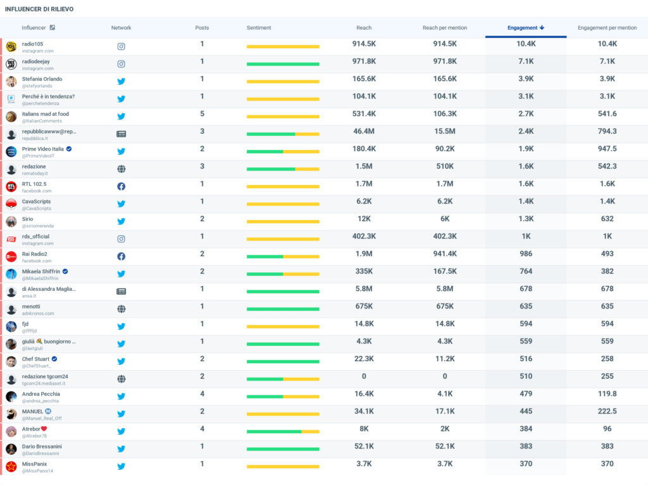Image resolution: width=648 pixels, height=485 pixels.
Task: Open the Prime Video Italia influencer link
Action: coord(43,149)
